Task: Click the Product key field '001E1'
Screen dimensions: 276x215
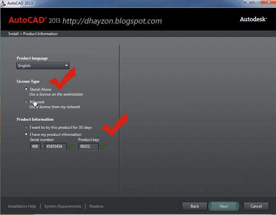Action: (x=88, y=146)
